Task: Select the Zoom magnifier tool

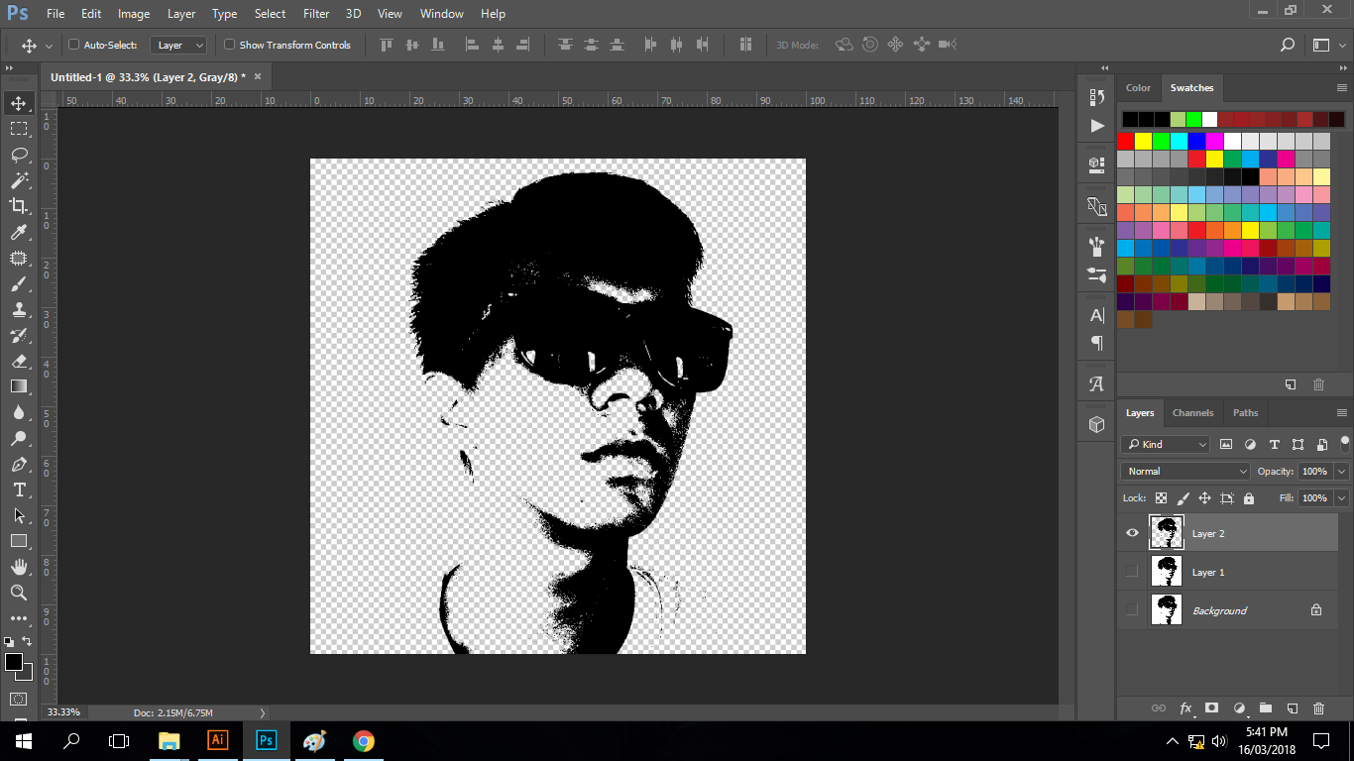Action: [x=19, y=593]
